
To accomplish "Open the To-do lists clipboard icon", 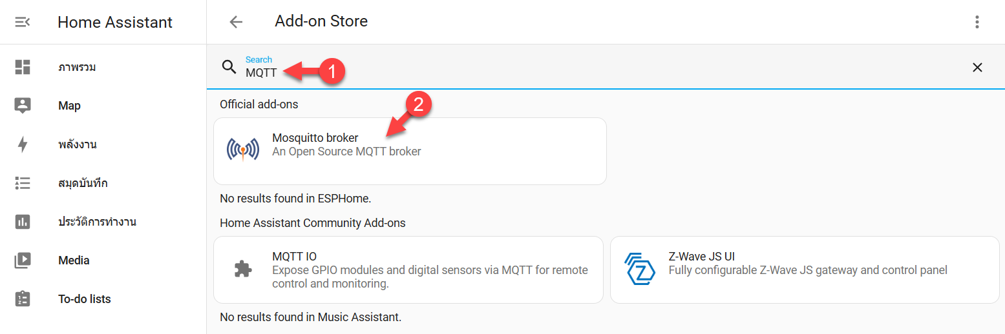I will [x=23, y=299].
